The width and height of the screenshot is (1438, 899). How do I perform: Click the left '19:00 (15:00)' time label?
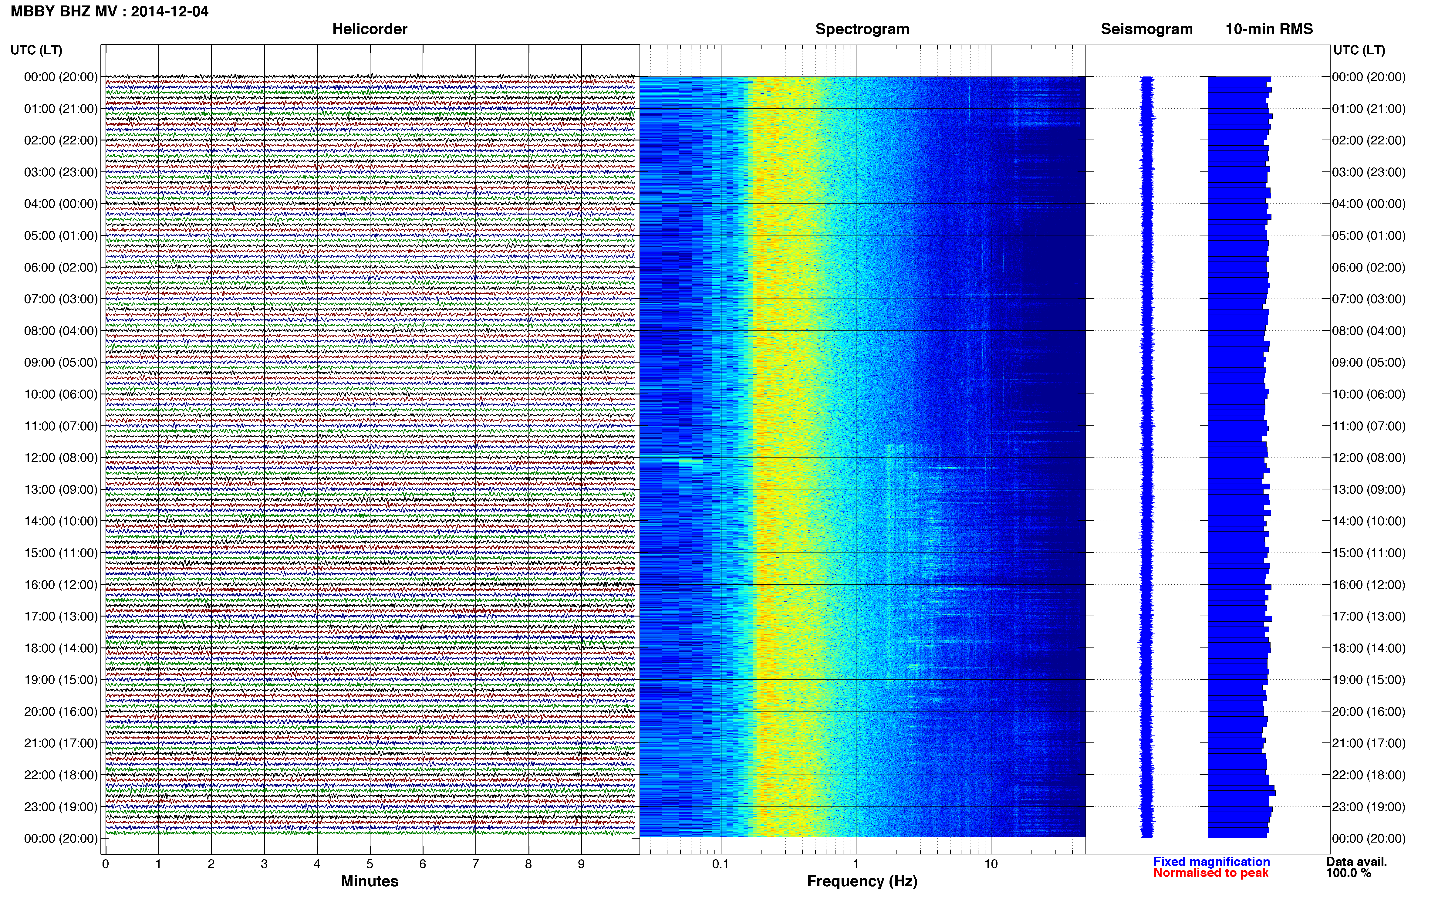(x=61, y=680)
